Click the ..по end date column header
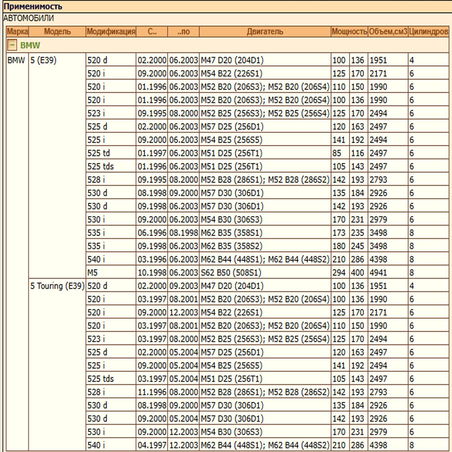The image size is (452, 452). click(183, 31)
